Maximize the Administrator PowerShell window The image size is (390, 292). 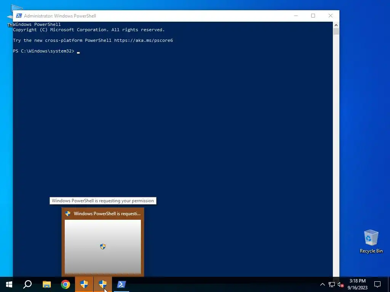click(x=313, y=16)
